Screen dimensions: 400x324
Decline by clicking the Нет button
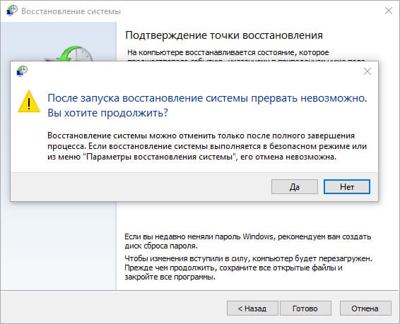click(347, 187)
